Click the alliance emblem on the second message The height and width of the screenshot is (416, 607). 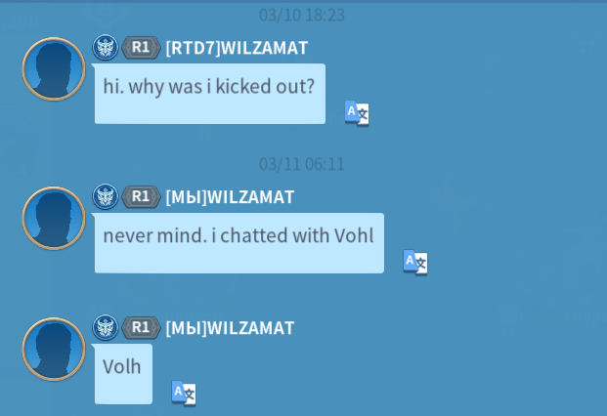(105, 196)
